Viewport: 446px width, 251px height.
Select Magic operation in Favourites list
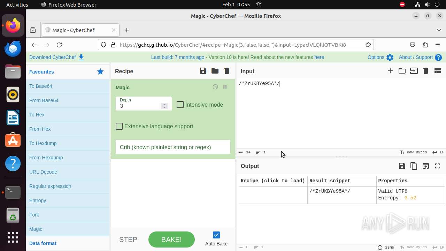coord(68,229)
